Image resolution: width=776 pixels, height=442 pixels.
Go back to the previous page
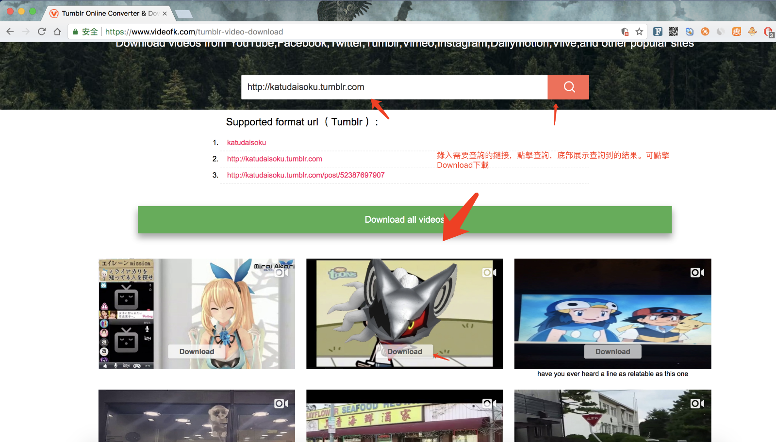pos(10,32)
